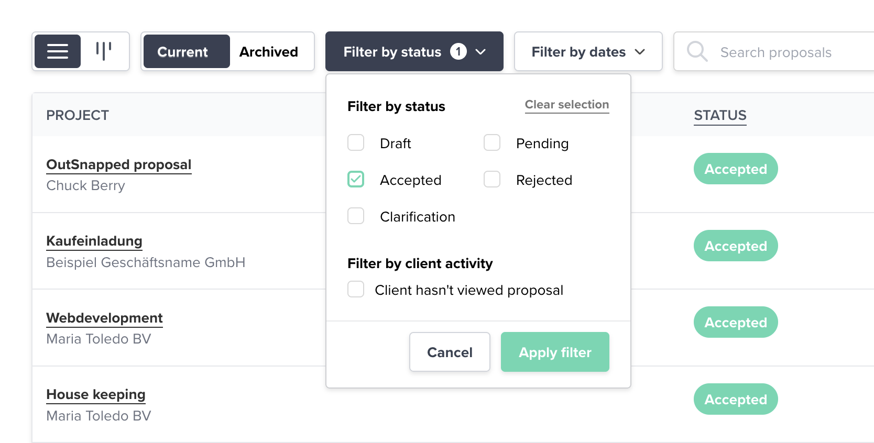874x443 pixels.
Task: Switch to the Archived tab
Action: (268, 51)
